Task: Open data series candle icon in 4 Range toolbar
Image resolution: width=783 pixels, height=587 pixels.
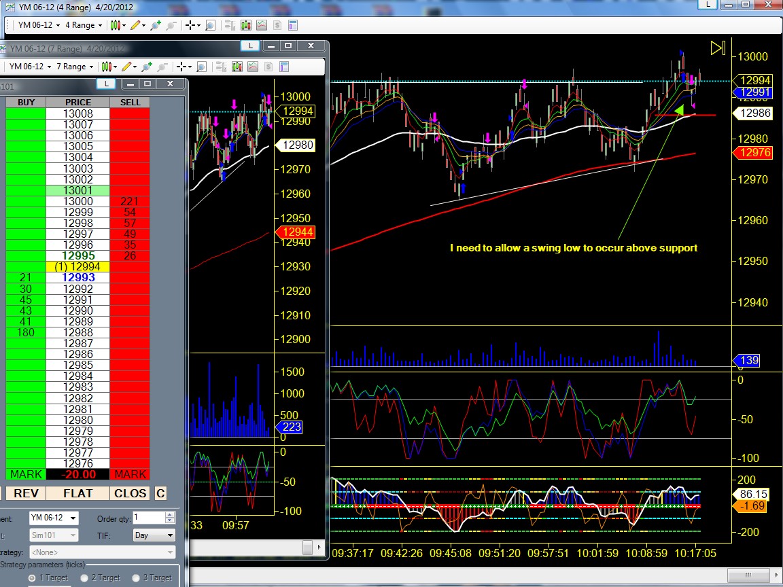Action: [x=245, y=25]
